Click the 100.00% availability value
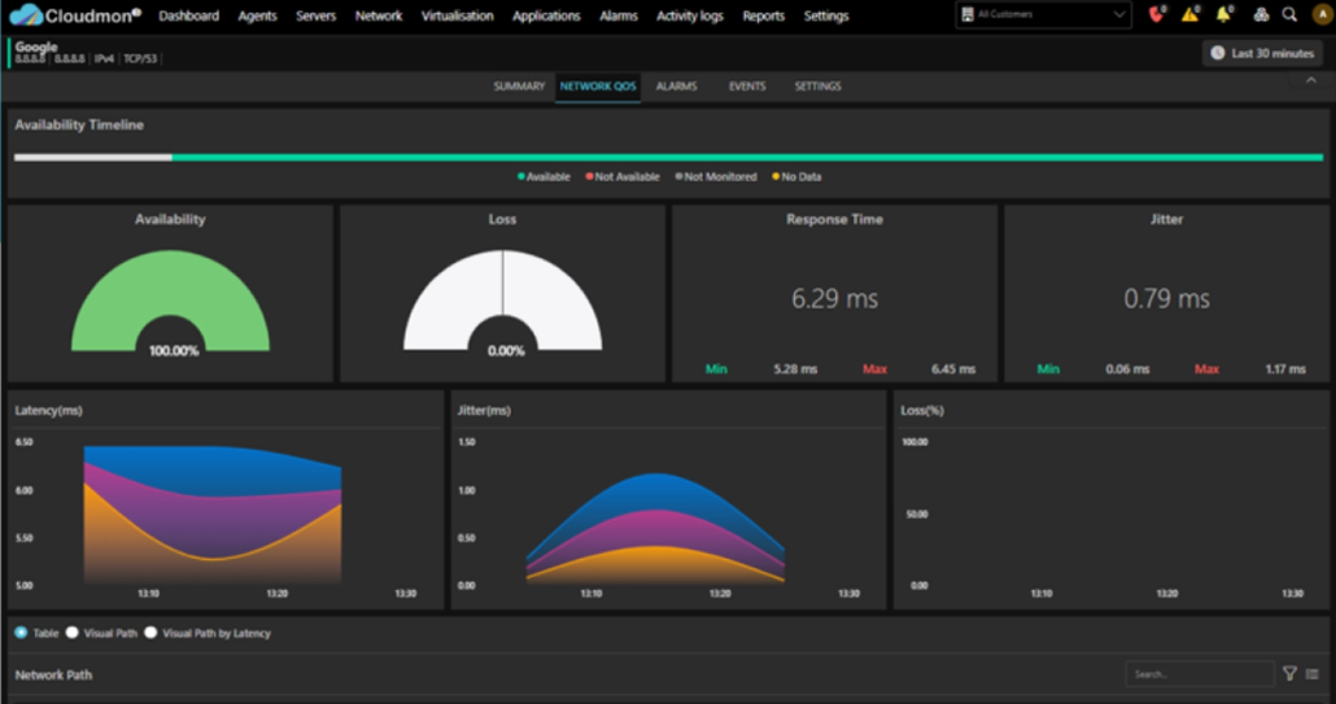The image size is (1336, 704). coord(174,350)
